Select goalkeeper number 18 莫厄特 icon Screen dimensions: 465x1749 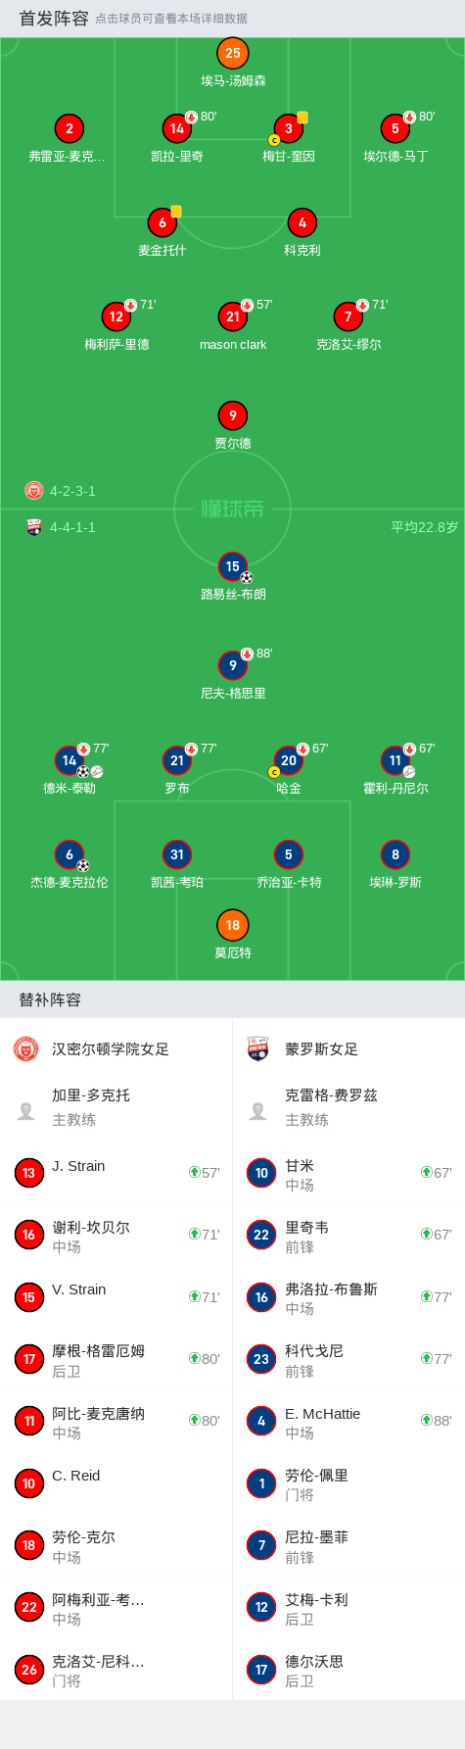click(x=232, y=925)
